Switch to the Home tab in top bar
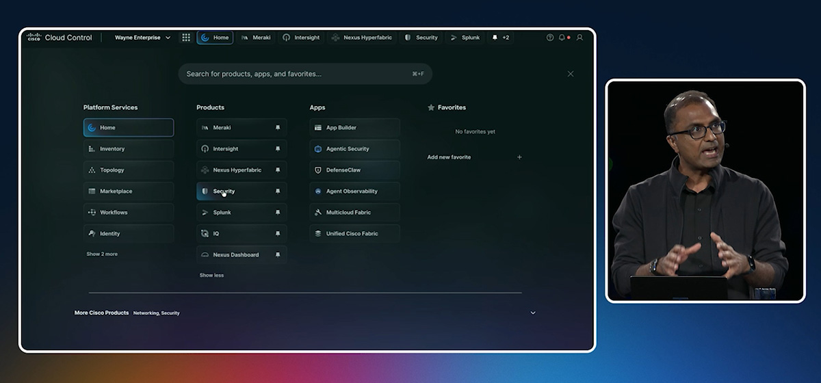 pyautogui.click(x=215, y=38)
